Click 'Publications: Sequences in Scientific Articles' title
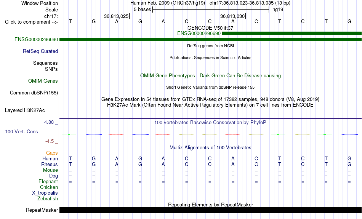 click(210, 58)
